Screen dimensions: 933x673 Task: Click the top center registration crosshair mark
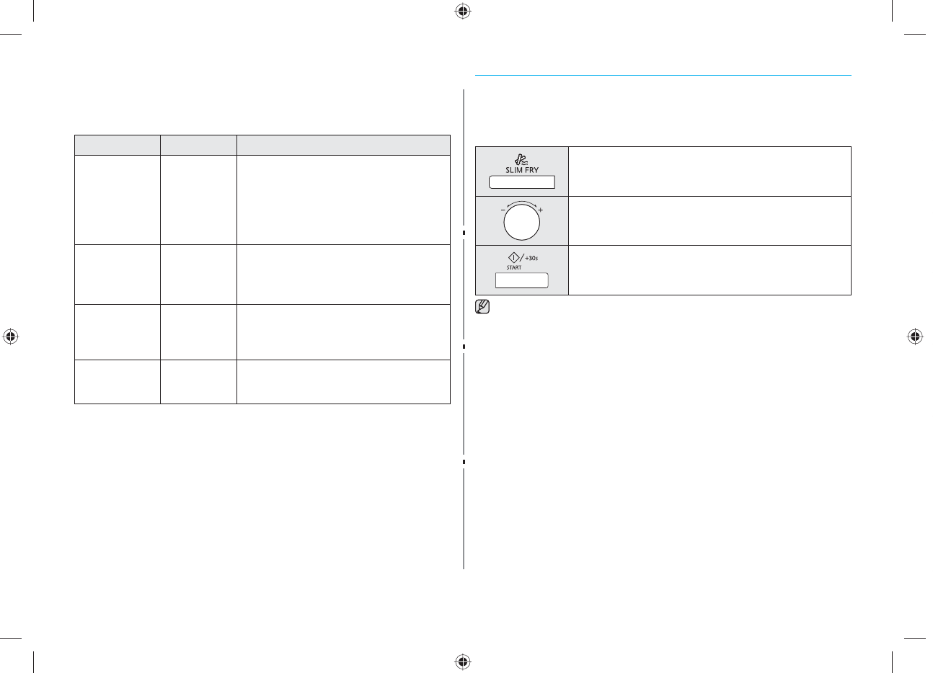pos(463,11)
